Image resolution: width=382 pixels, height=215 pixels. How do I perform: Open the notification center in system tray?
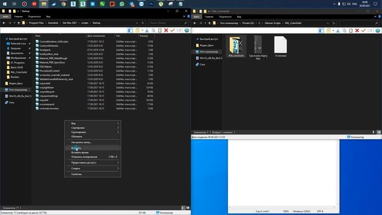375,4
